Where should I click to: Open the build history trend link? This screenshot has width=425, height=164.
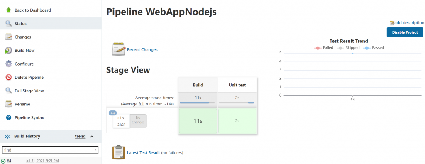pyautogui.click(x=80, y=136)
